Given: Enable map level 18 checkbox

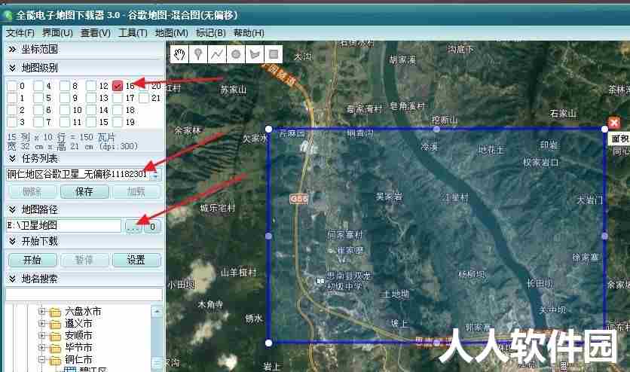Looking at the screenshot, I should tap(118, 110).
